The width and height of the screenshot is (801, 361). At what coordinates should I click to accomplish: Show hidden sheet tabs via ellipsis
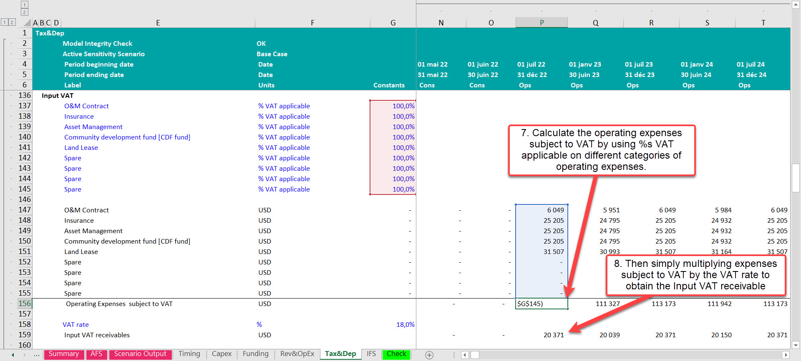[x=37, y=355]
